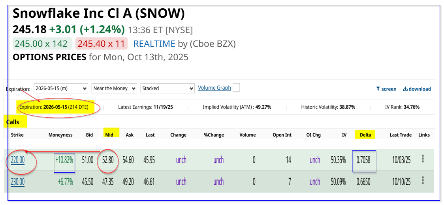The height and width of the screenshot is (205, 444).
Task: Click the screen filter icon
Action: click(378, 89)
